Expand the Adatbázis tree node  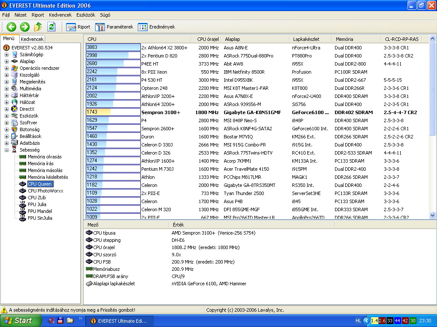coord(6,143)
